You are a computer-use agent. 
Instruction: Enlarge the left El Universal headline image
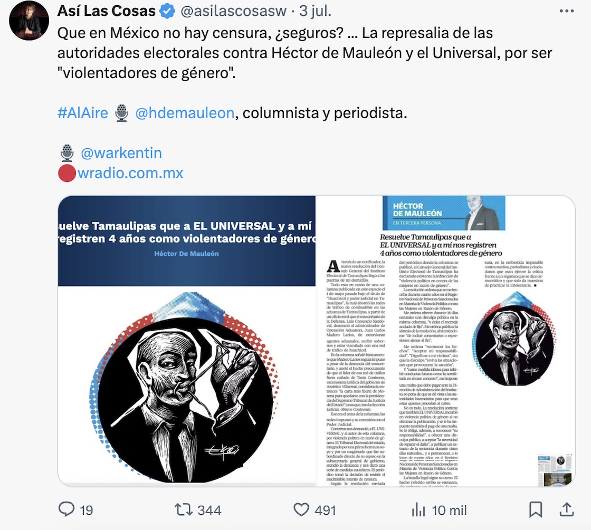click(187, 341)
